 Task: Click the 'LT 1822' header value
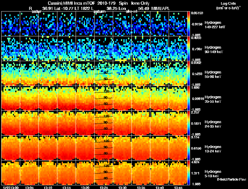82,8
